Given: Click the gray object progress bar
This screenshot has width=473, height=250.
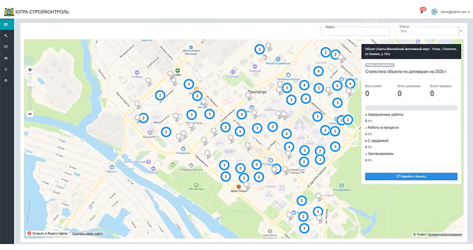Looking at the screenshot, I should (x=411, y=108).
